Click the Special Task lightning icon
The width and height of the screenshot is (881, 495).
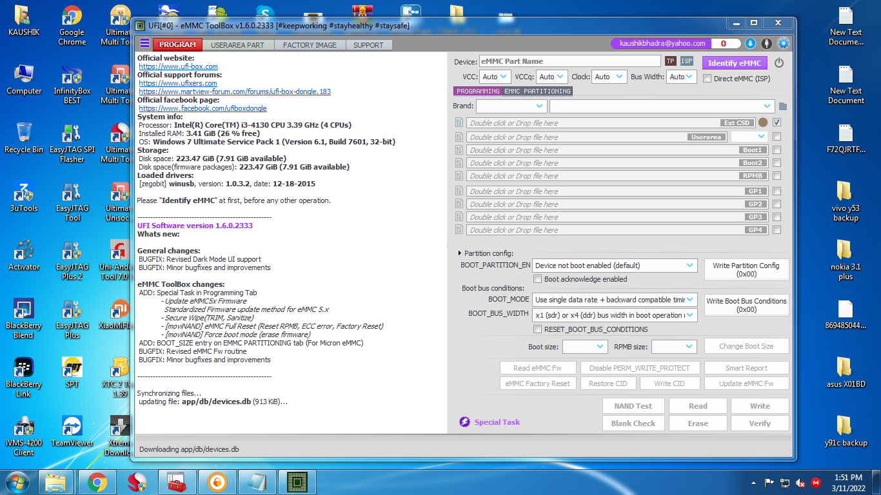pyautogui.click(x=464, y=422)
